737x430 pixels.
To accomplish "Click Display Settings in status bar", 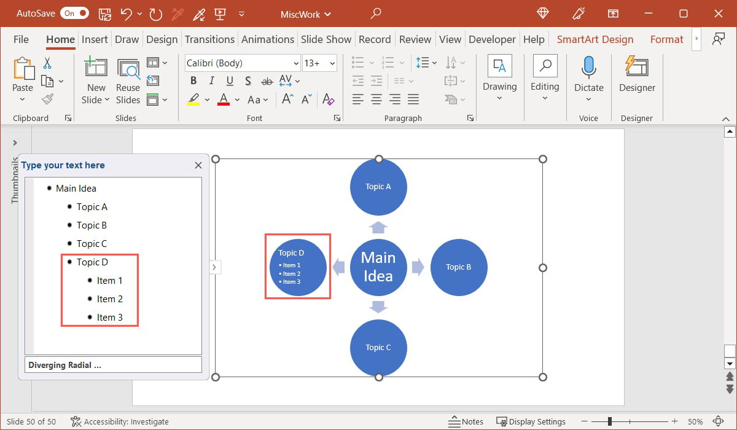I will click(x=531, y=421).
